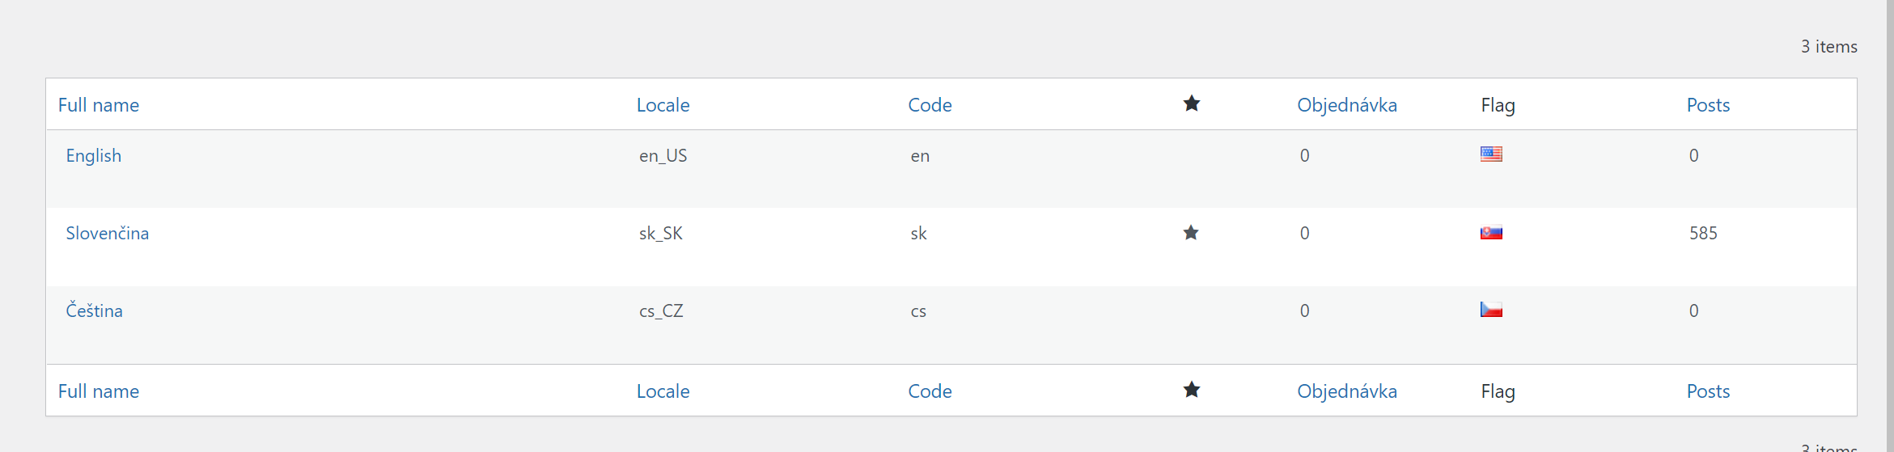Sort by Code in the footer row
This screenshot has height=452, width=1894.
pyautogui.click(x=930, y=391)
